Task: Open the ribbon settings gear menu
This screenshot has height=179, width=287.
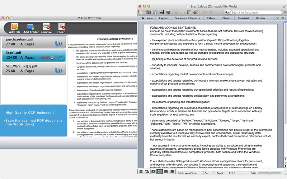Action: click(x=283, y=18)
